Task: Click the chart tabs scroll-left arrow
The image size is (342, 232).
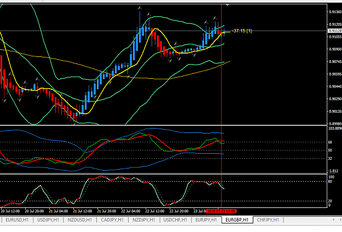Action: click(333, 219)
